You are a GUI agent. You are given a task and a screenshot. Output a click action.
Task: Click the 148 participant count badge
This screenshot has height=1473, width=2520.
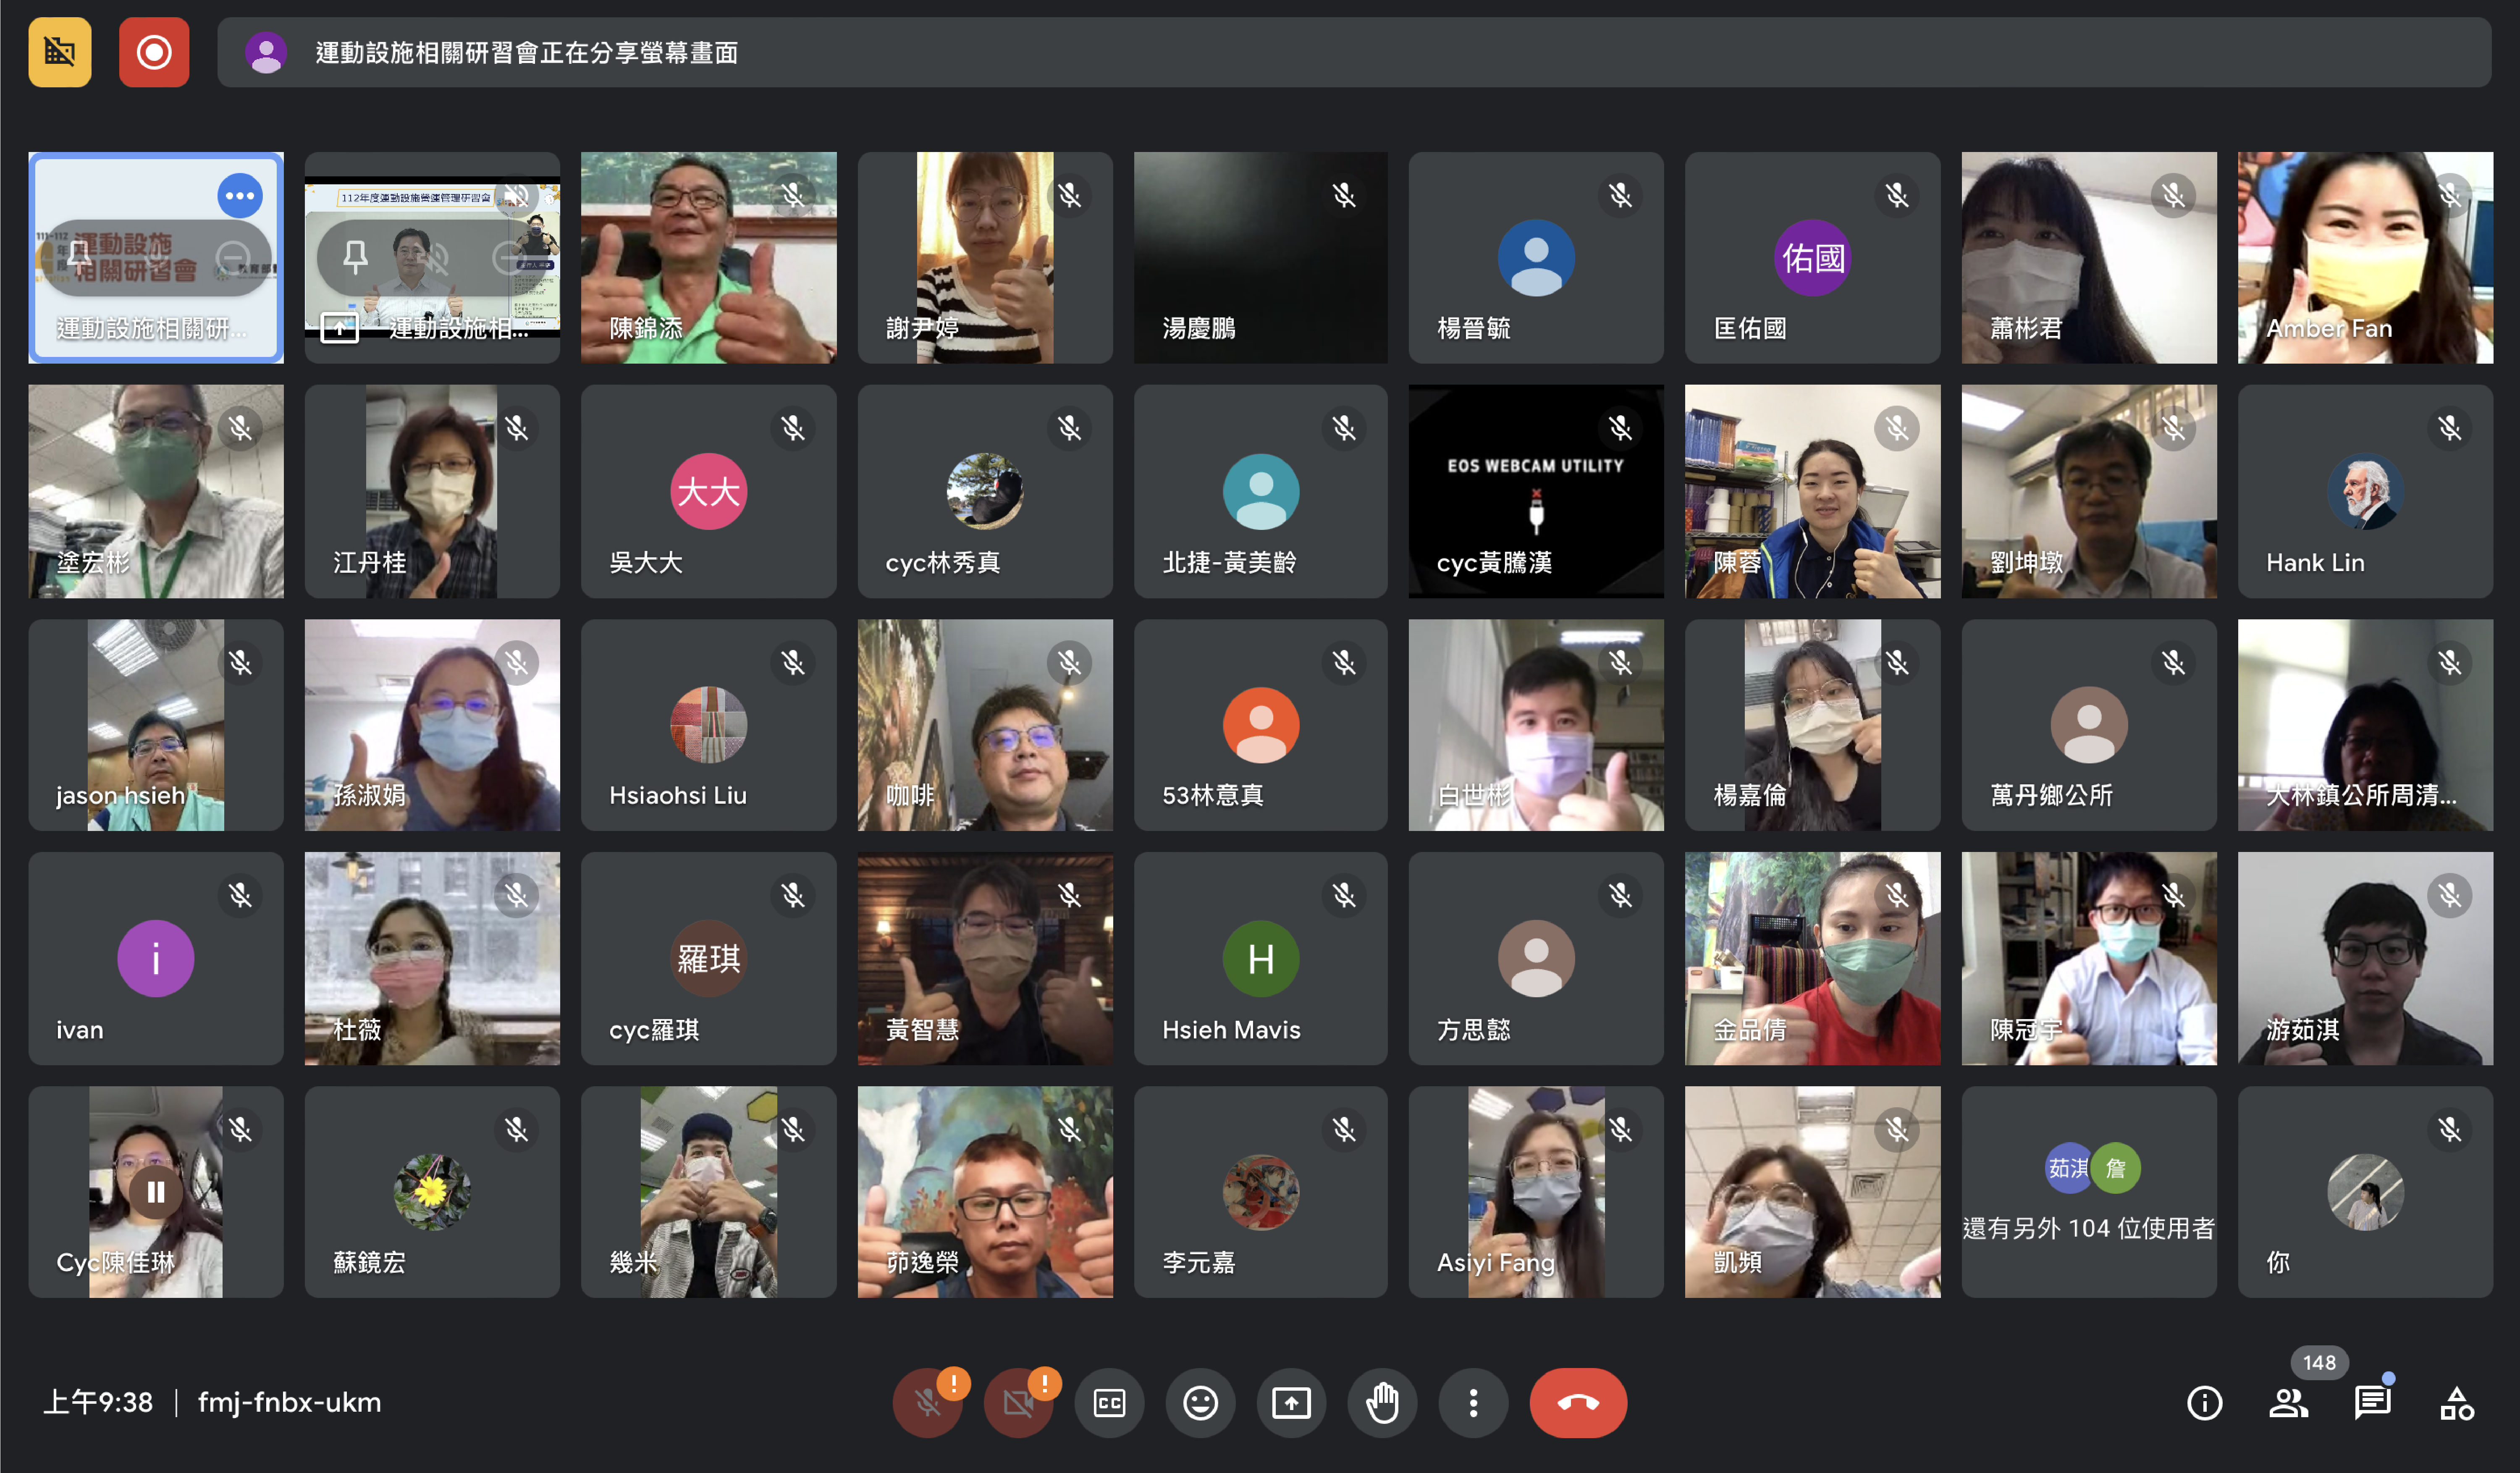point(2319,1362)
